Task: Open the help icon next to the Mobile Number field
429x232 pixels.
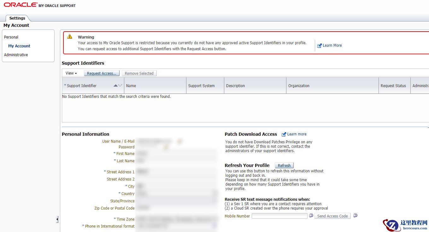Action: [311, 216]
